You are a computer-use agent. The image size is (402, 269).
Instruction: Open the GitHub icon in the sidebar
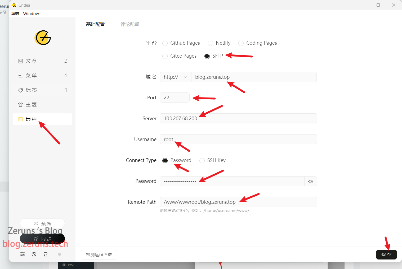pyautogui.click(x=46, y=254)
